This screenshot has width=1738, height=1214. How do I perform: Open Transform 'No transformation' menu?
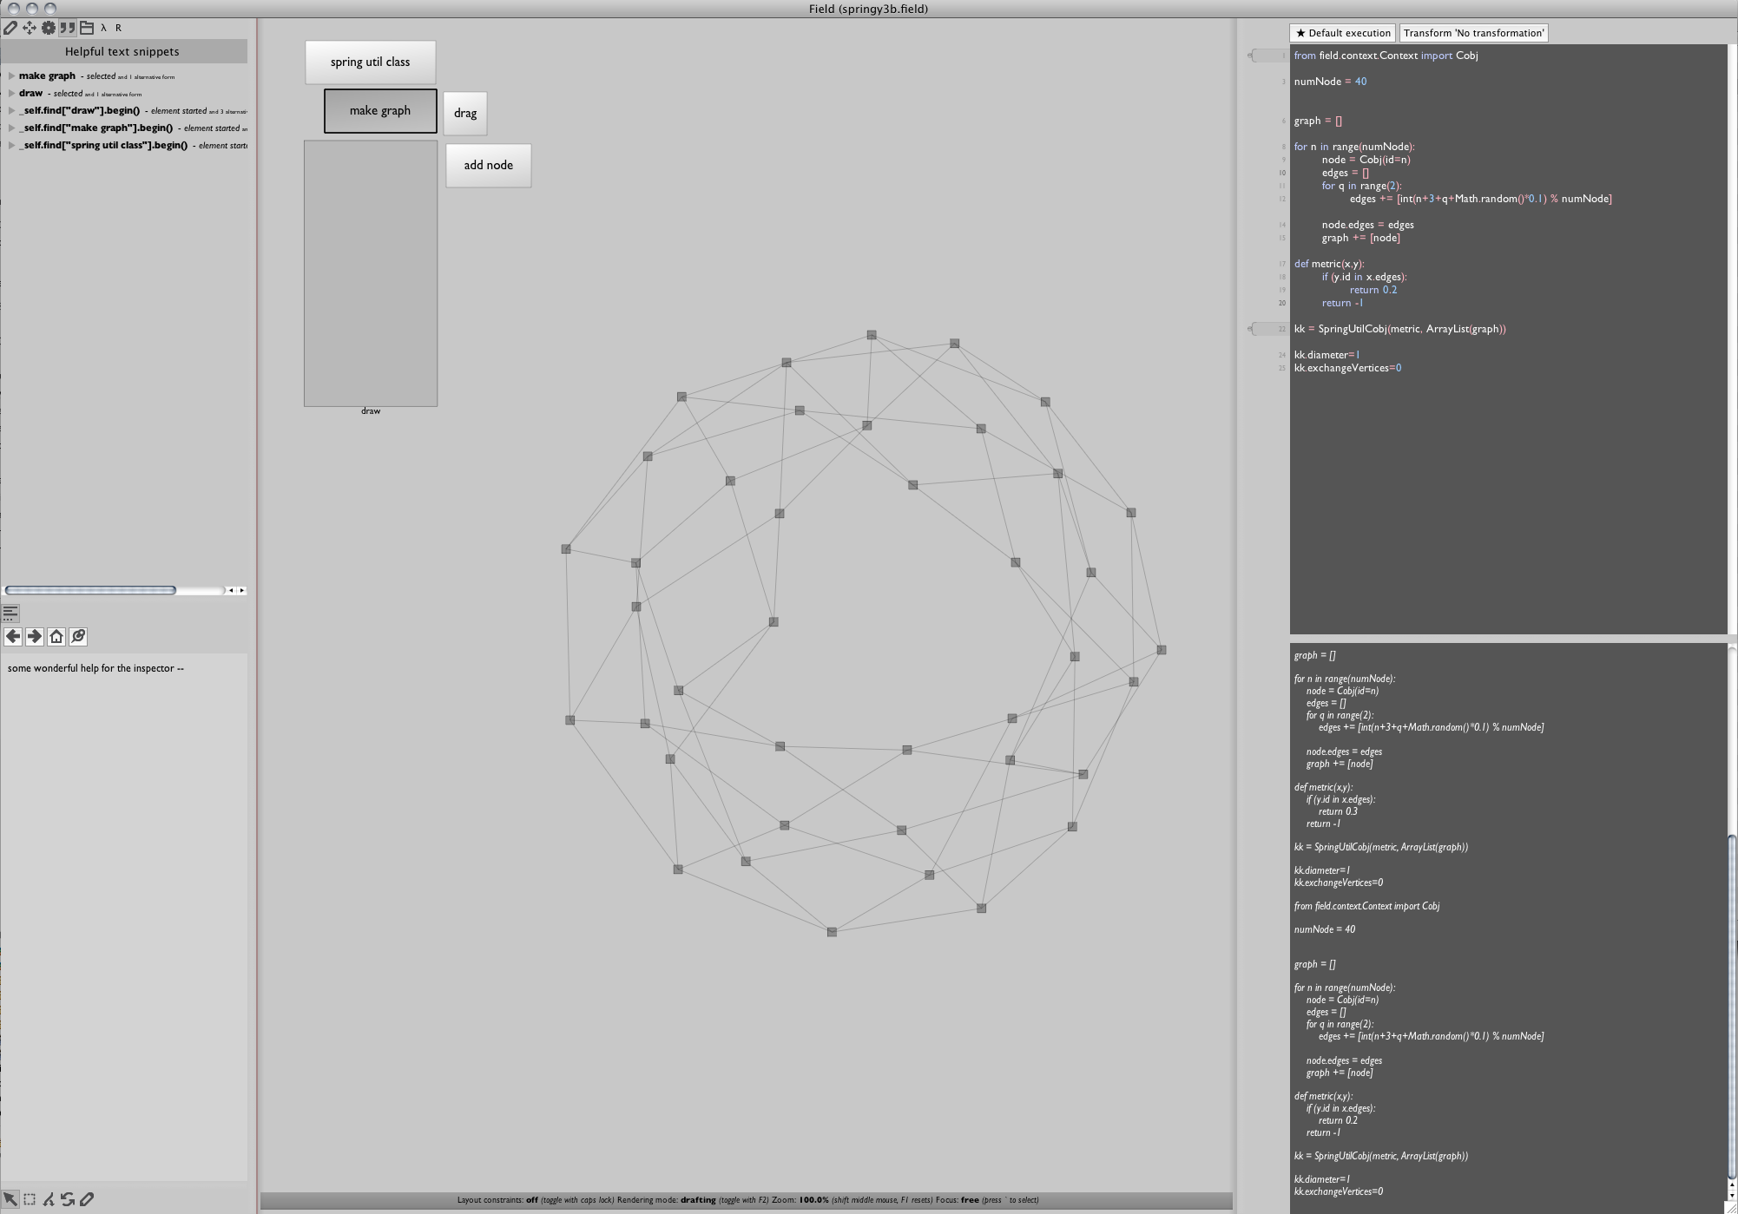(x=1473, y=33)
